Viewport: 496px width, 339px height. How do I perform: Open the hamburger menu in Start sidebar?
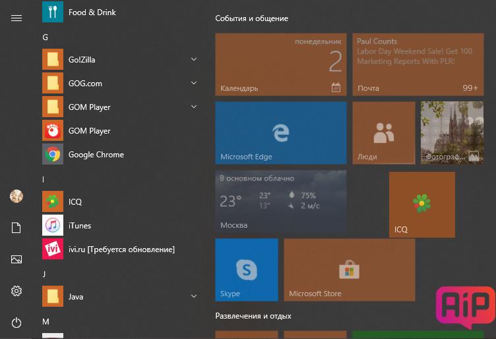coord(16,18)
